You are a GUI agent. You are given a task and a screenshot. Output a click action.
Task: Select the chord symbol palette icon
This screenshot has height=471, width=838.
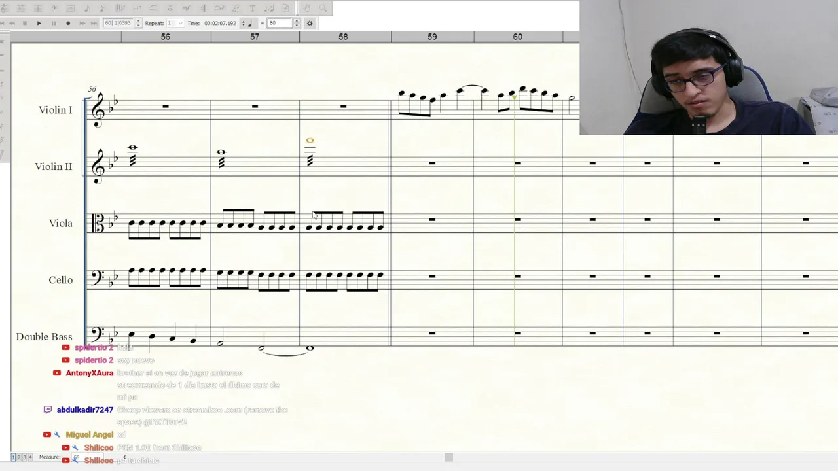pos(219,9)
